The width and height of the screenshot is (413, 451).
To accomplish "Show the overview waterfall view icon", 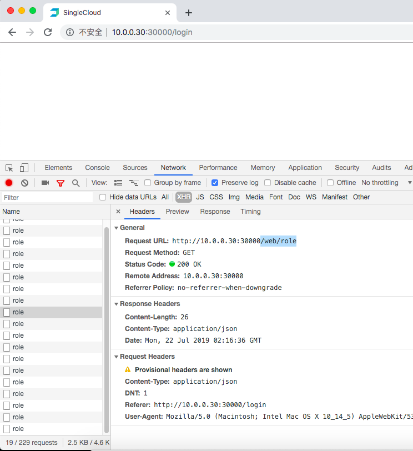I will (134, 183).
